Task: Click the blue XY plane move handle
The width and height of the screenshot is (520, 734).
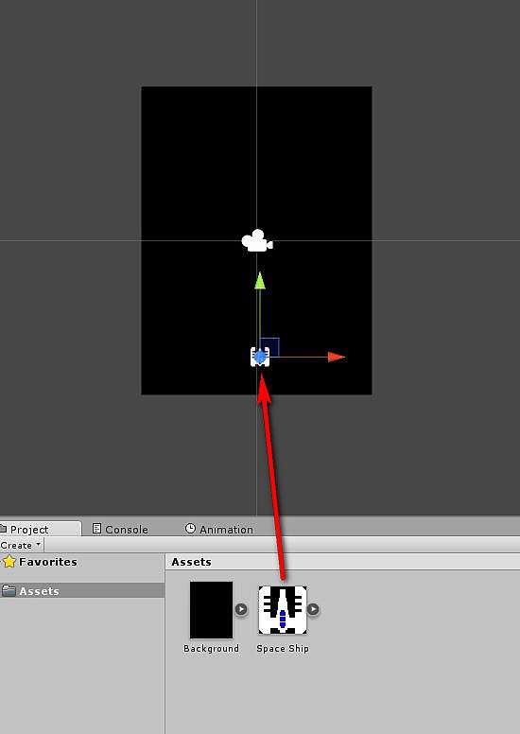Action: tap(270, 347)
